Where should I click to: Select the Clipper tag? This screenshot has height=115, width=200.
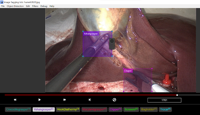tap(116, 109)
